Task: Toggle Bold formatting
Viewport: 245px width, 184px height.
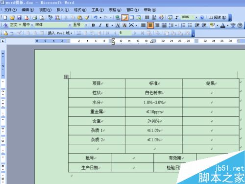Action: (x=93, y=25)
